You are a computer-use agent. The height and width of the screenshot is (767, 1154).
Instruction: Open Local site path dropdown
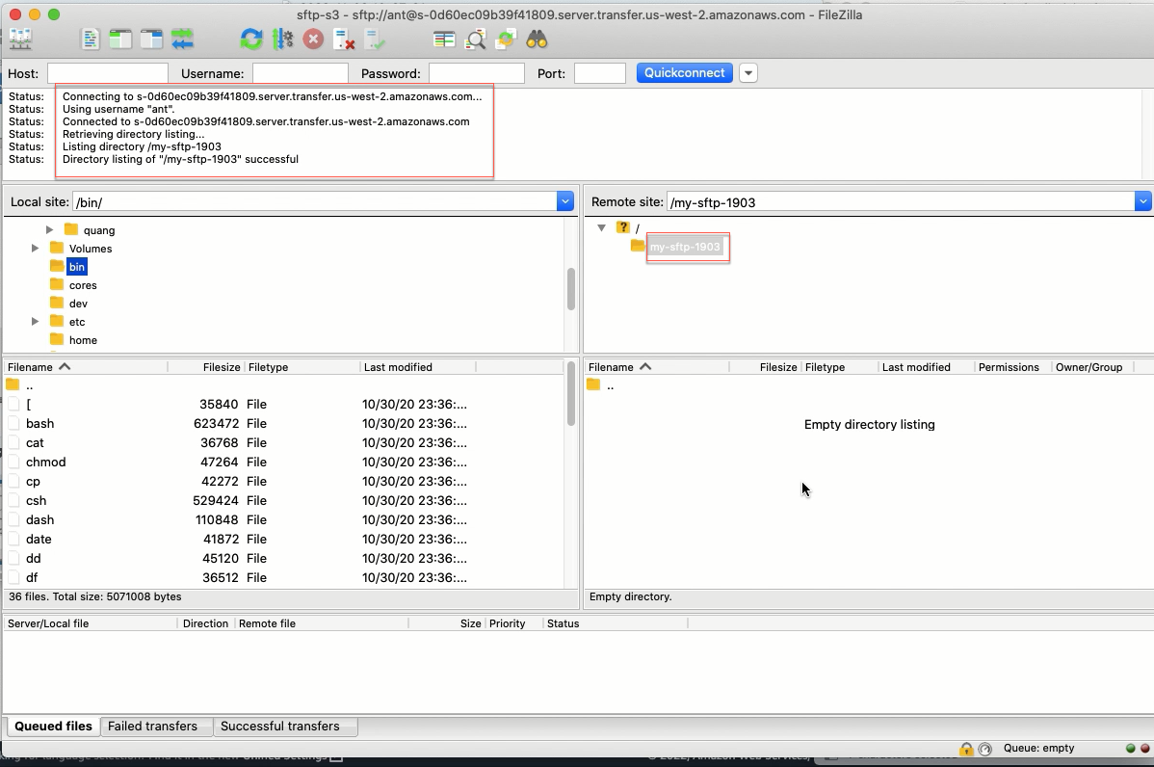pos(564,201)
